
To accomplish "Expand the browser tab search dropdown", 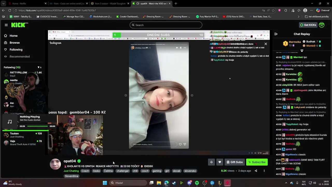I will click(3, 4).
